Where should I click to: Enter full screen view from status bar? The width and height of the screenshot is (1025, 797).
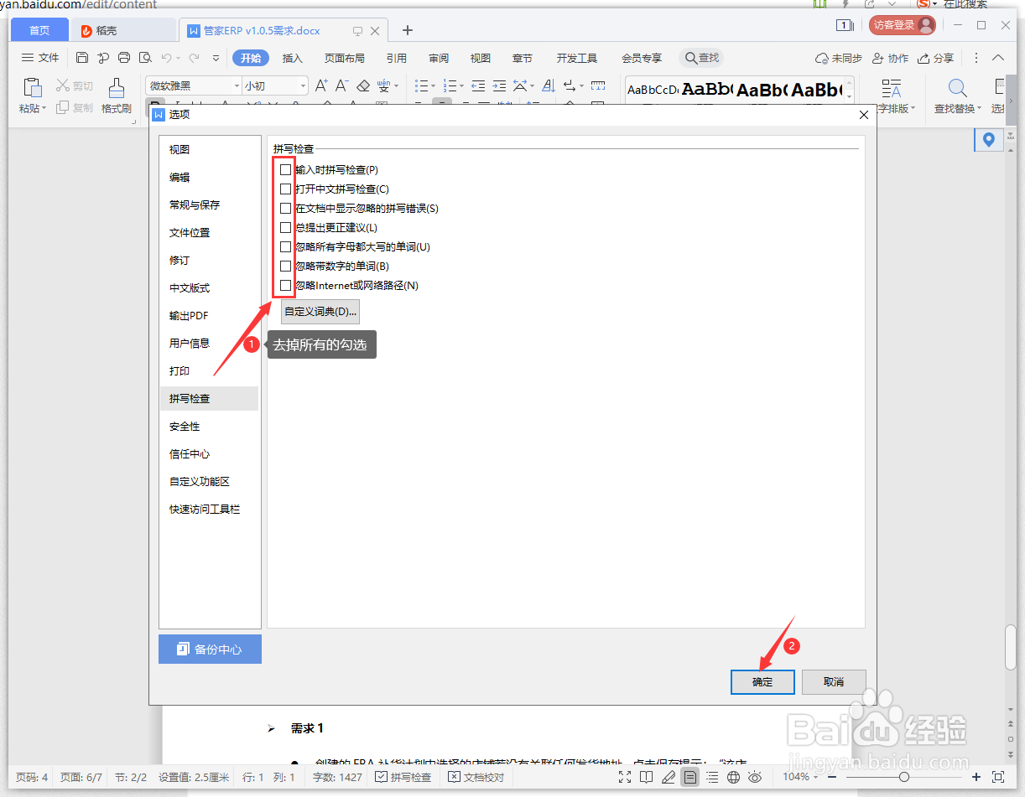pos(625,777)
